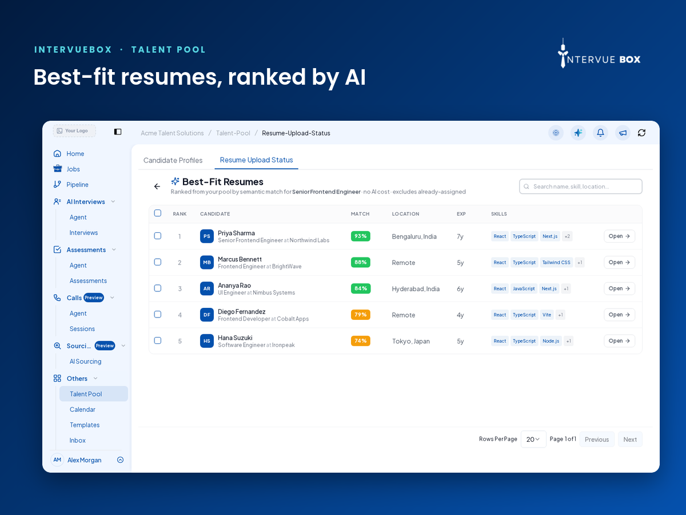
Task: Check the box for Priya Sharma
Action: coord(158,236)
